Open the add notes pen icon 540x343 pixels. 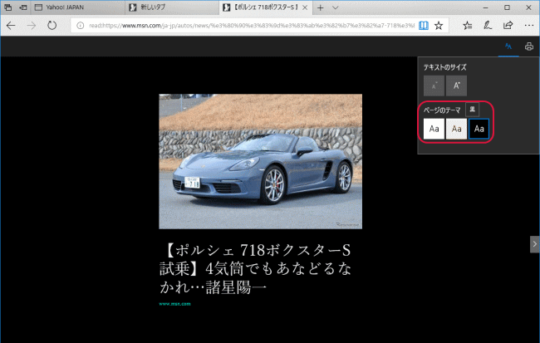click(x=488, y=26)
